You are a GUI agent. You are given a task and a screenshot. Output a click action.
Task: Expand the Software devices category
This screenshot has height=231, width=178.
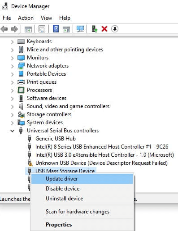click(x=13, y=99)
